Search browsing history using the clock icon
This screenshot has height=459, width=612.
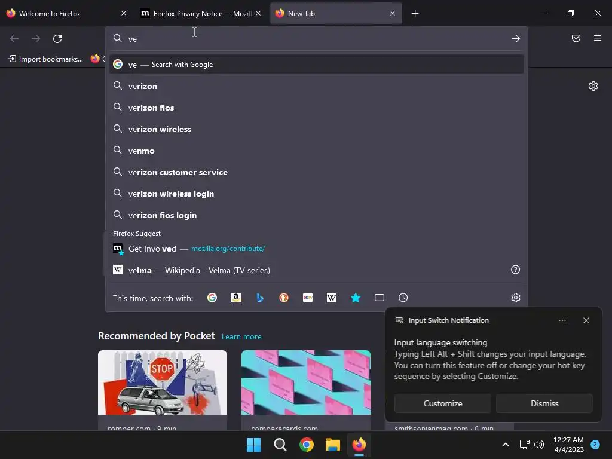[403, 298]
